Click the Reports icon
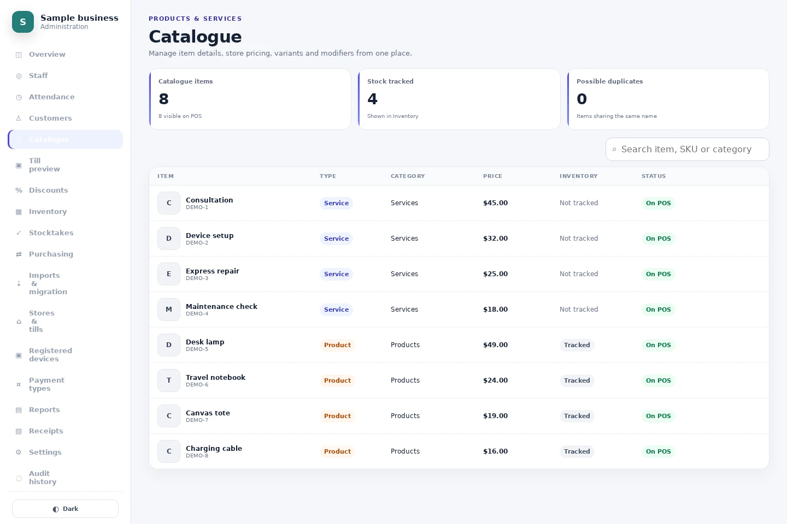The height and width of the screenshot is (524, 787). point(19,410)
